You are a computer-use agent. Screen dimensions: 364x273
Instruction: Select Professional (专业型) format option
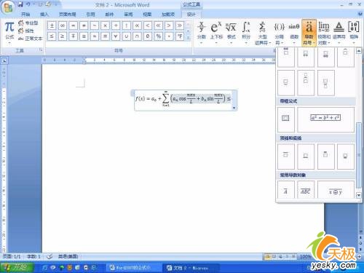click(x=28, y=23)
